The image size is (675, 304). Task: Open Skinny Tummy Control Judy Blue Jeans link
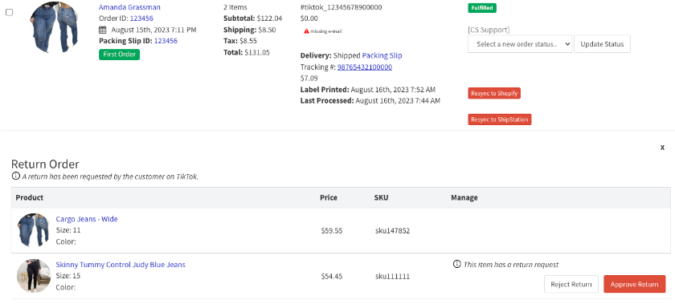121,265
